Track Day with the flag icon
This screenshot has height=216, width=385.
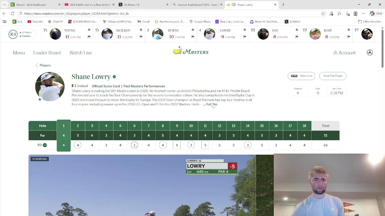pos(297,37)
